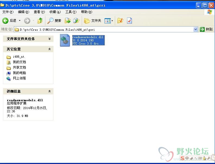Click the 共享文档 folder icon
Screen dimensions: 215x164
[x=9, y=68]
